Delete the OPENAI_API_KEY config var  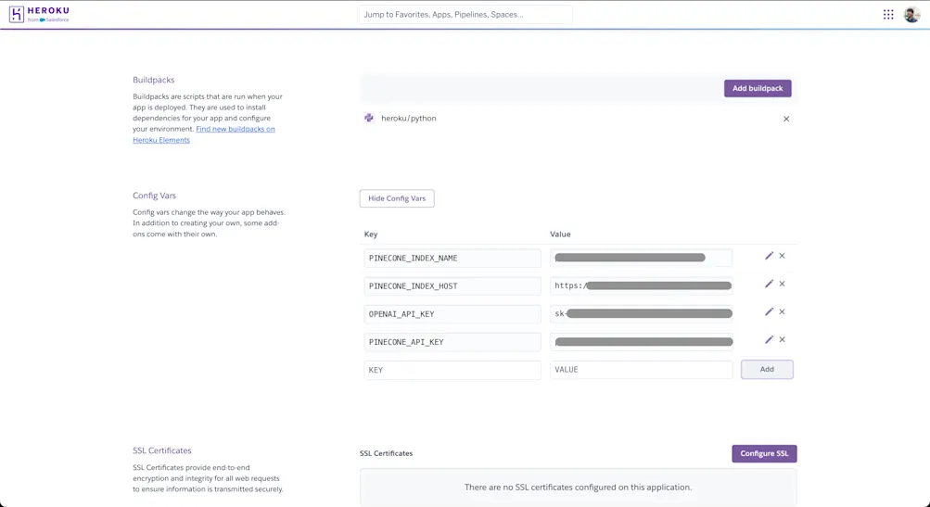(782, 311)
